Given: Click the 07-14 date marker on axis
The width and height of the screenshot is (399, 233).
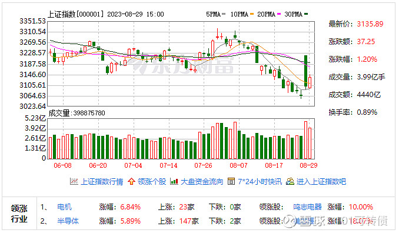Looking at the screenshot, I should [168, 165].
